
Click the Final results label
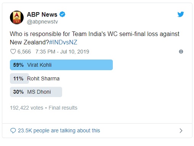pyautogui.click(x=63, y=108)
